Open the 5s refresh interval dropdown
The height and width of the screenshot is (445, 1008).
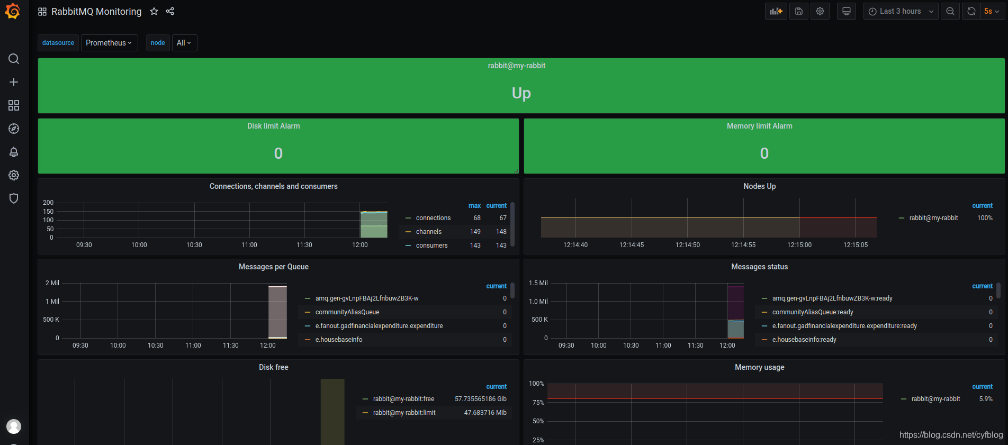click(992, 11)
